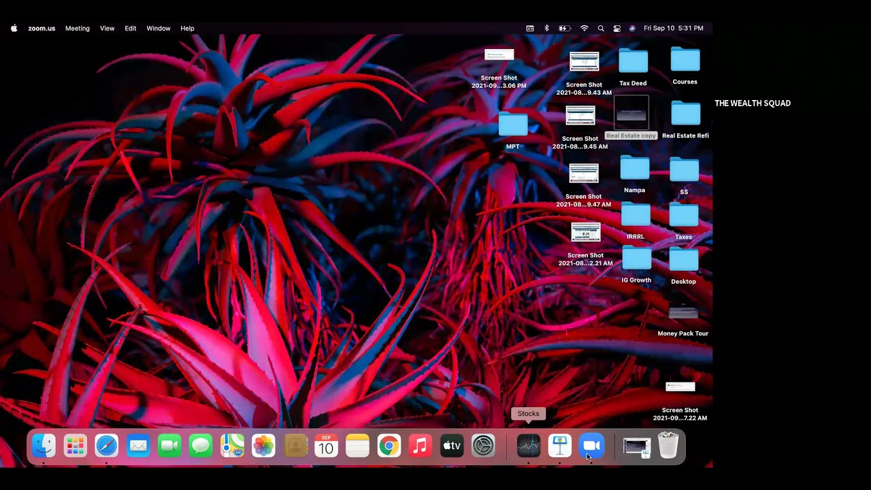This screenshot has width=871, height=490.
Task: Open the Meeting menu
Action: (78, 29)
